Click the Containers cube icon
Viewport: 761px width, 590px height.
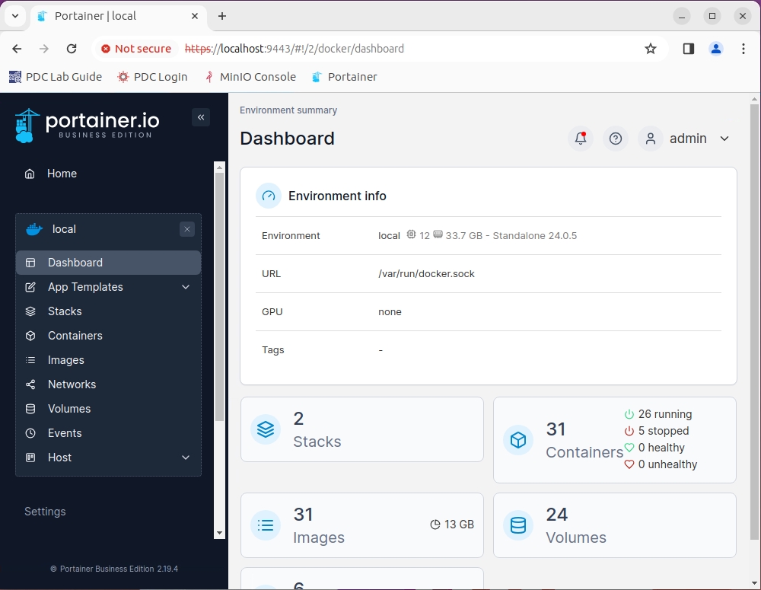coord(518,440)
